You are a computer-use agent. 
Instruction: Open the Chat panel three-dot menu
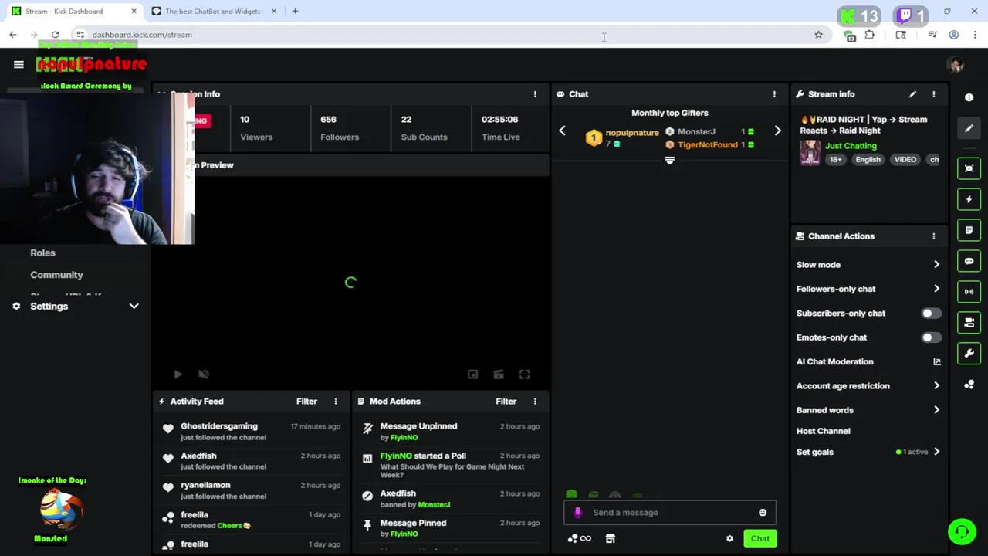[x=774, y=94]
